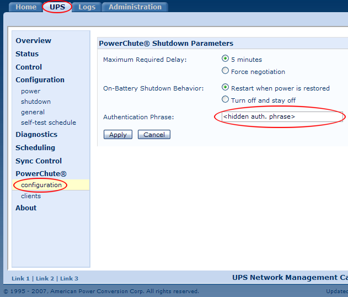Open Overview in the sidebar
The width and height of the screenshot is (348, 297).
pyautogui.click(x=33, y=41)
